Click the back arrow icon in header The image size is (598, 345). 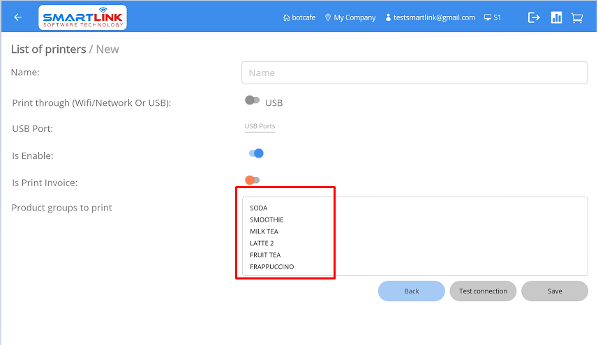coord(18,17)
